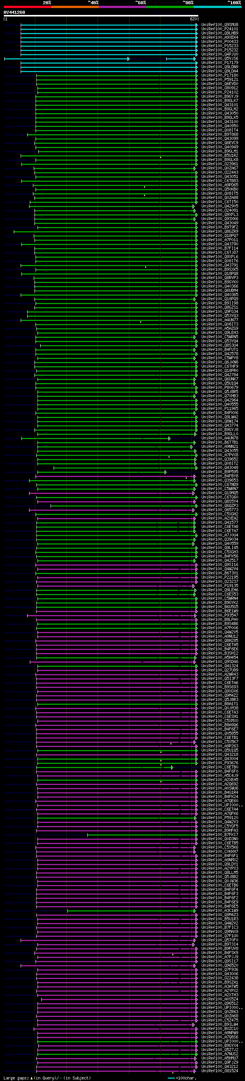Open hit UniRef100_P17180
Image resolution: width=245 pixels, height=1081 pixels.
[220, 76]
